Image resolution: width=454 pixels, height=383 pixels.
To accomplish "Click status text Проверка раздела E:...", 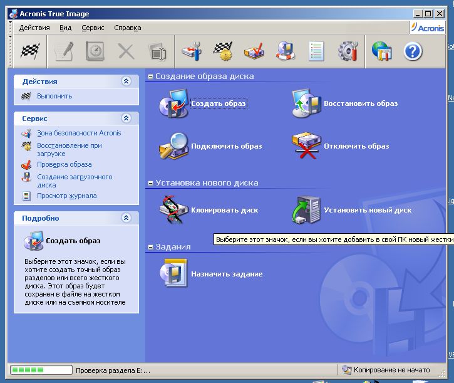I will (x=113, y=370).
